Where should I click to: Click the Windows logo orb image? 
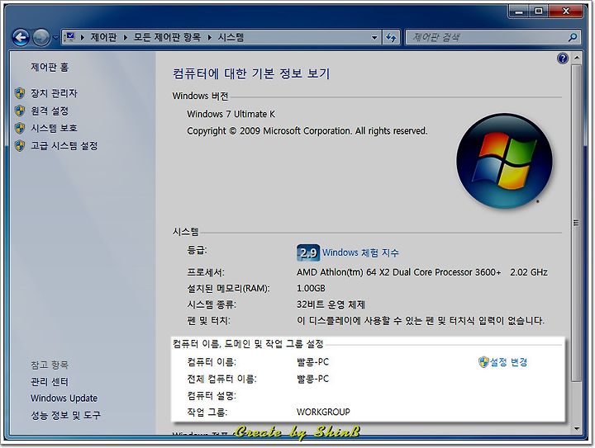point(504,161)
